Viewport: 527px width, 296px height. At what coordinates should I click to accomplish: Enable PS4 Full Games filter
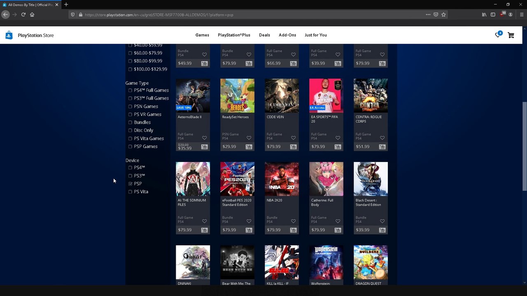coord(130,90)
